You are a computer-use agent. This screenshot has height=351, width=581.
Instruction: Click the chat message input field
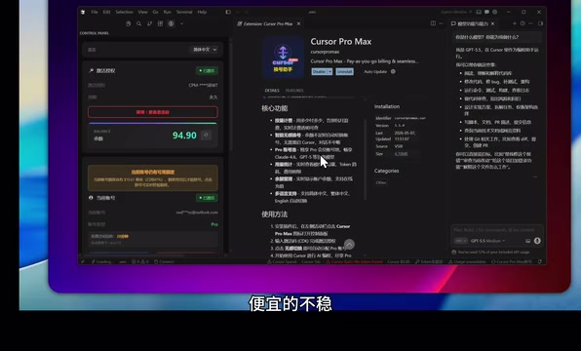[x=496, y=230]
